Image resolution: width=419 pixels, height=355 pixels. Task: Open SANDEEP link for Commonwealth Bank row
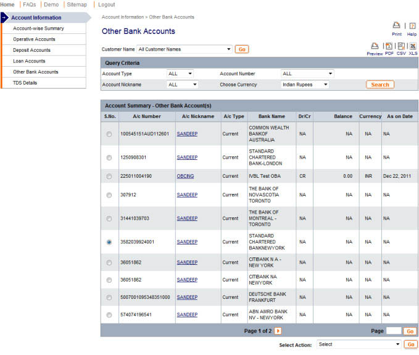(x=187, y=134)
